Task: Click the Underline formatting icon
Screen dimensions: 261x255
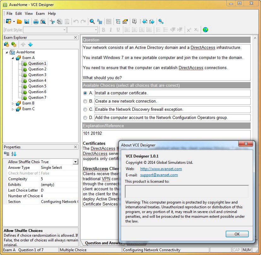Action: tap(118, 30)
